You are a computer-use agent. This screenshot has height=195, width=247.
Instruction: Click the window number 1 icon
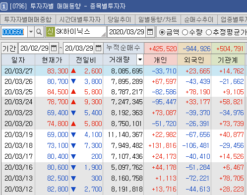point(4,6)
